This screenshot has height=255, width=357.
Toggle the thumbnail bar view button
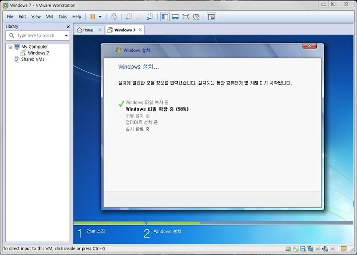coord(175,17)
